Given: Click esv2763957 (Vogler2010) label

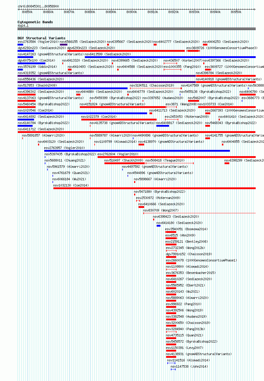Looking at the screenshot, I should click(x=65, y=148).
